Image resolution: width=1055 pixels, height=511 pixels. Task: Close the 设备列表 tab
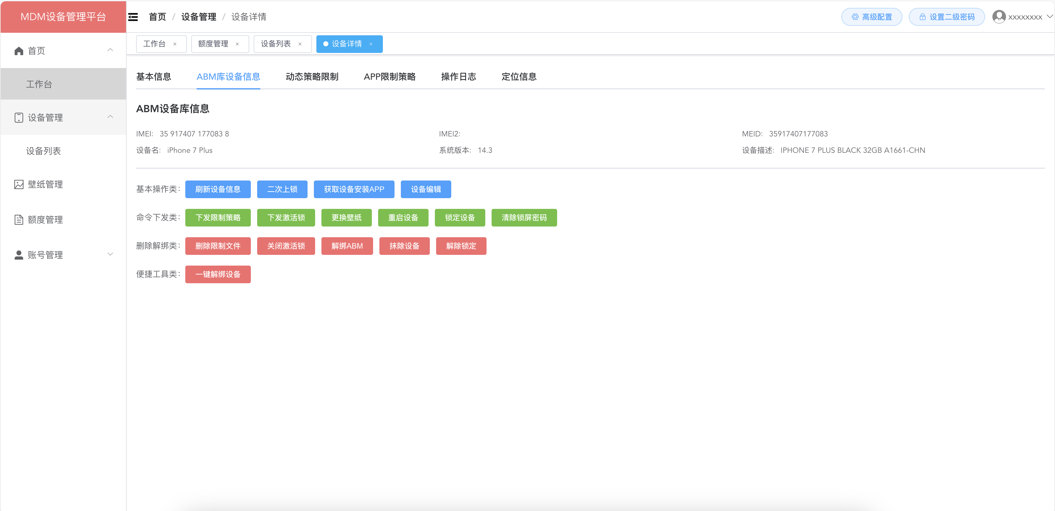point(300,44)
